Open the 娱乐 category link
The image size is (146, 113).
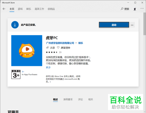click(81, 43)
